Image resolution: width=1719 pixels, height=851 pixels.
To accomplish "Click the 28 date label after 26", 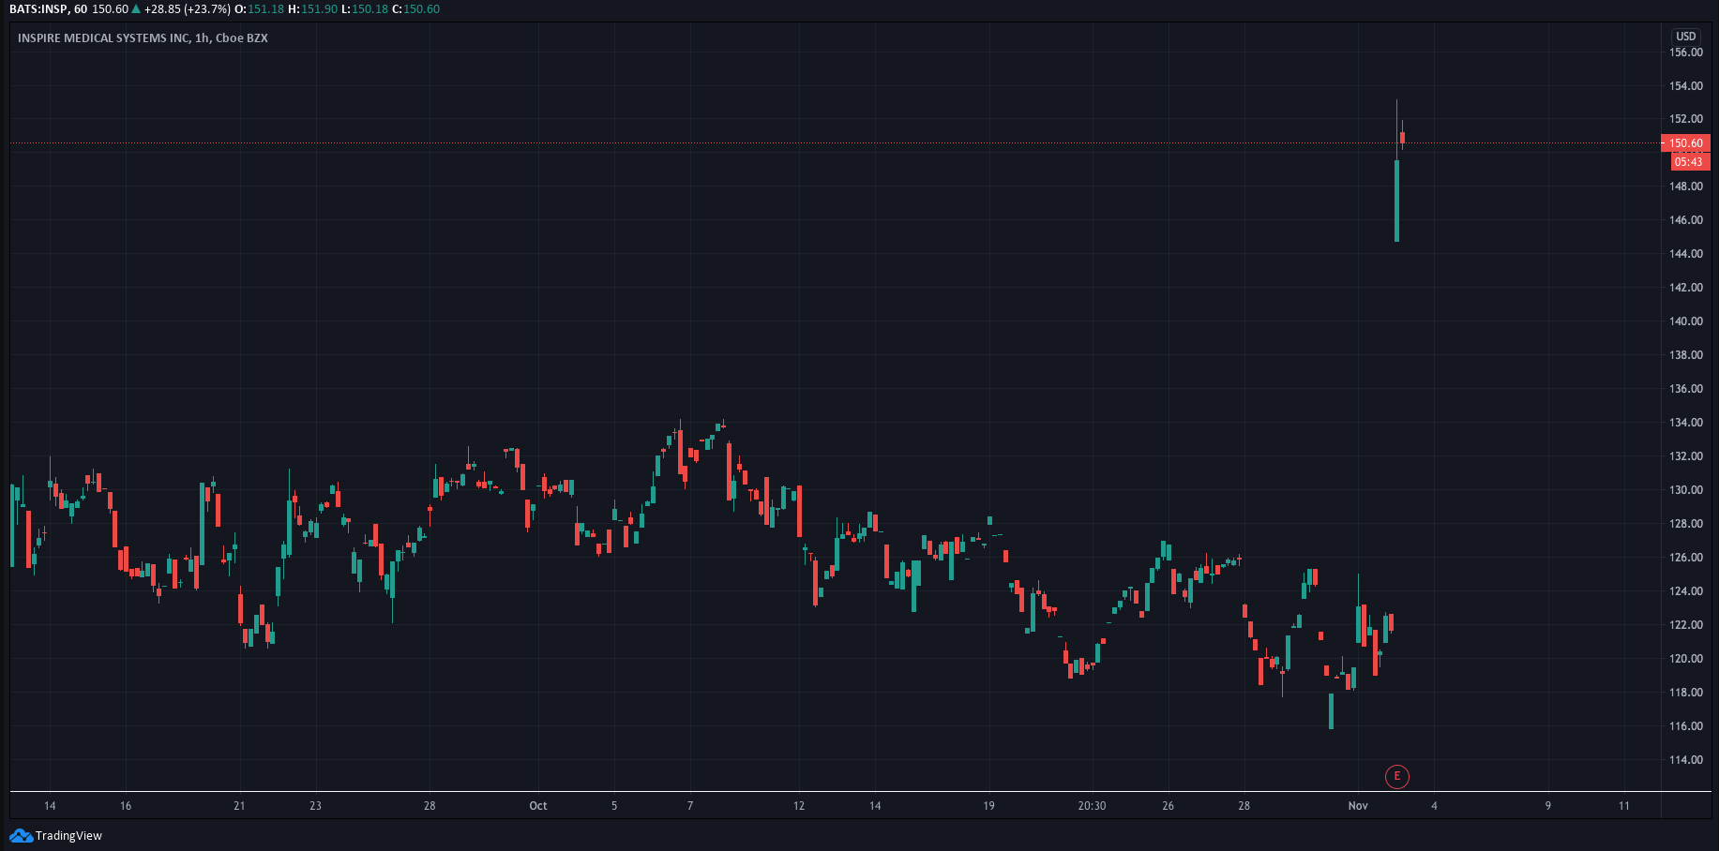I will pos(1244,806).
